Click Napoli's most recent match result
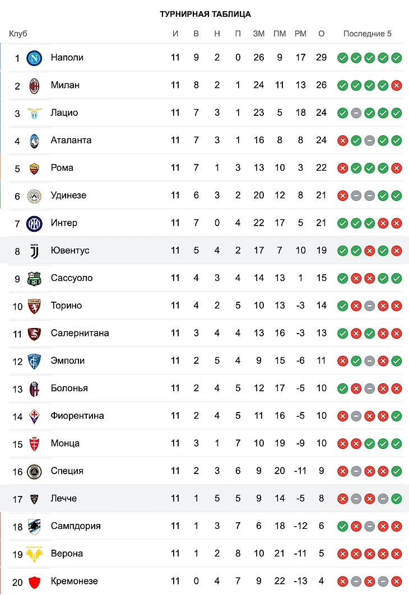 point(397,58)
